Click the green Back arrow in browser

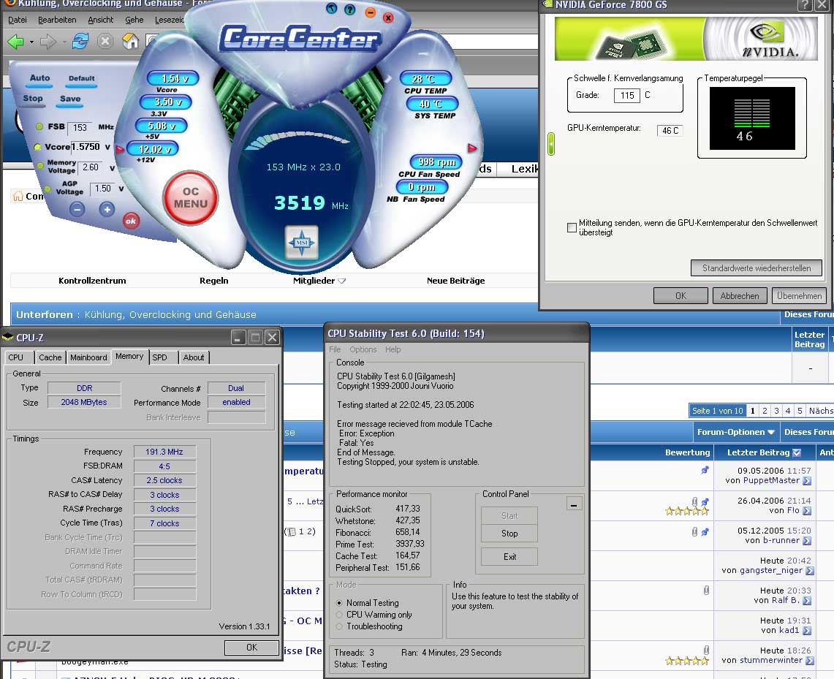[16, 41]
